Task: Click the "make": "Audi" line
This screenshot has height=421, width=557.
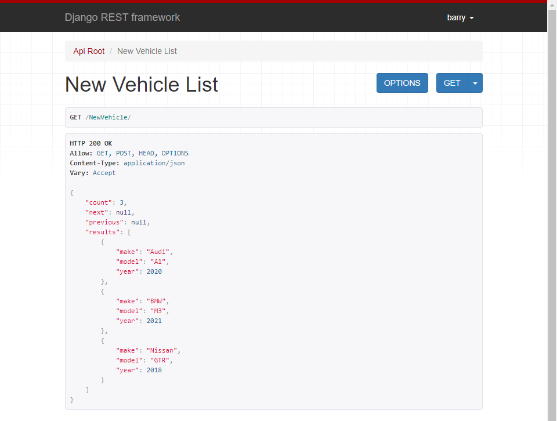Action: click(144, 252)
